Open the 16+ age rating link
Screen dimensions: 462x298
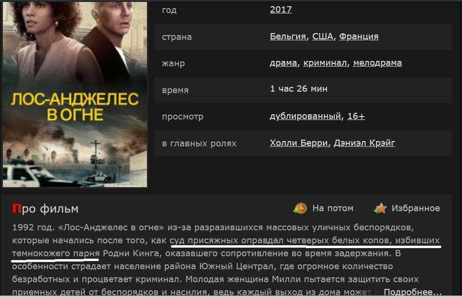coord(356,116)
